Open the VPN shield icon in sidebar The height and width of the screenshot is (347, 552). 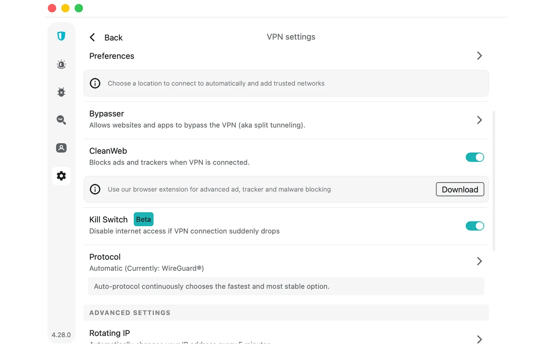click(61, 36)
